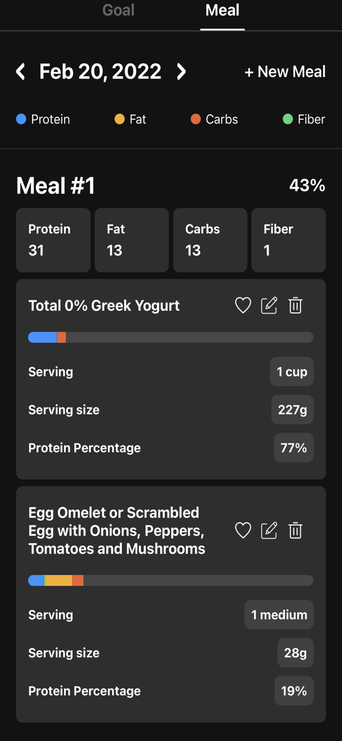Select the Carbs 13 macro card
Screen dimensions: 342x741
point(210,240)
